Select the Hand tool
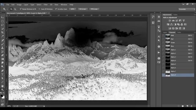 (2, 86)
